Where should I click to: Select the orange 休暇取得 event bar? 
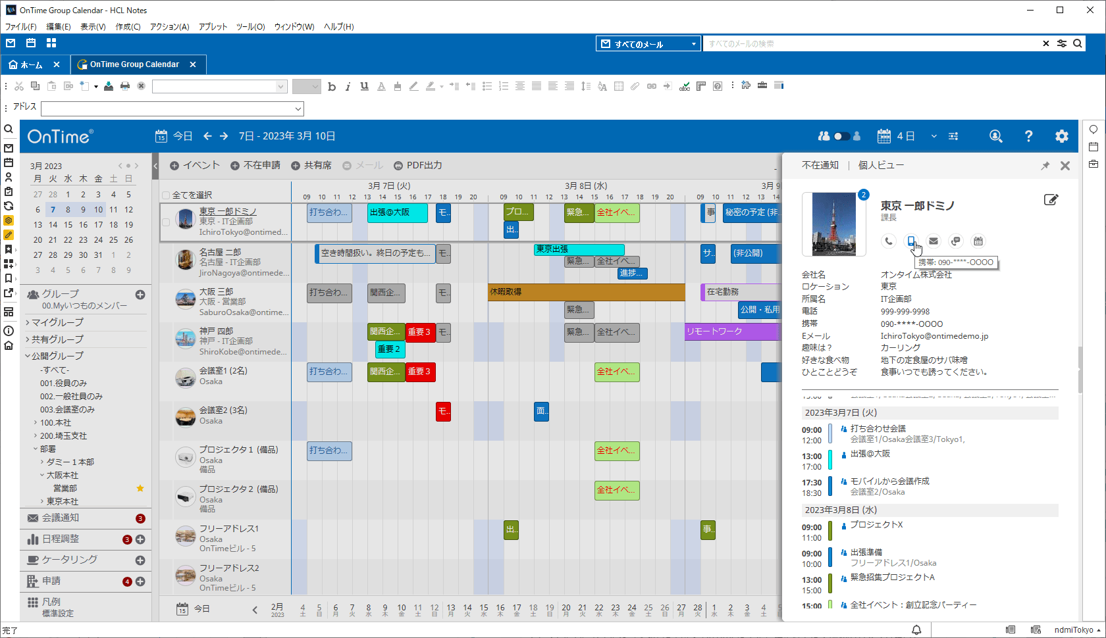pos(586,292)
